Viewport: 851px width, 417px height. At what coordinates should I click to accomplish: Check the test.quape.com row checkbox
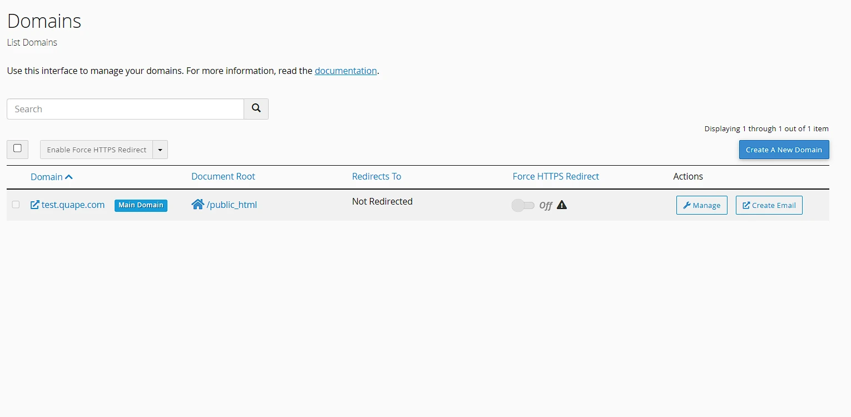point(16,205)
